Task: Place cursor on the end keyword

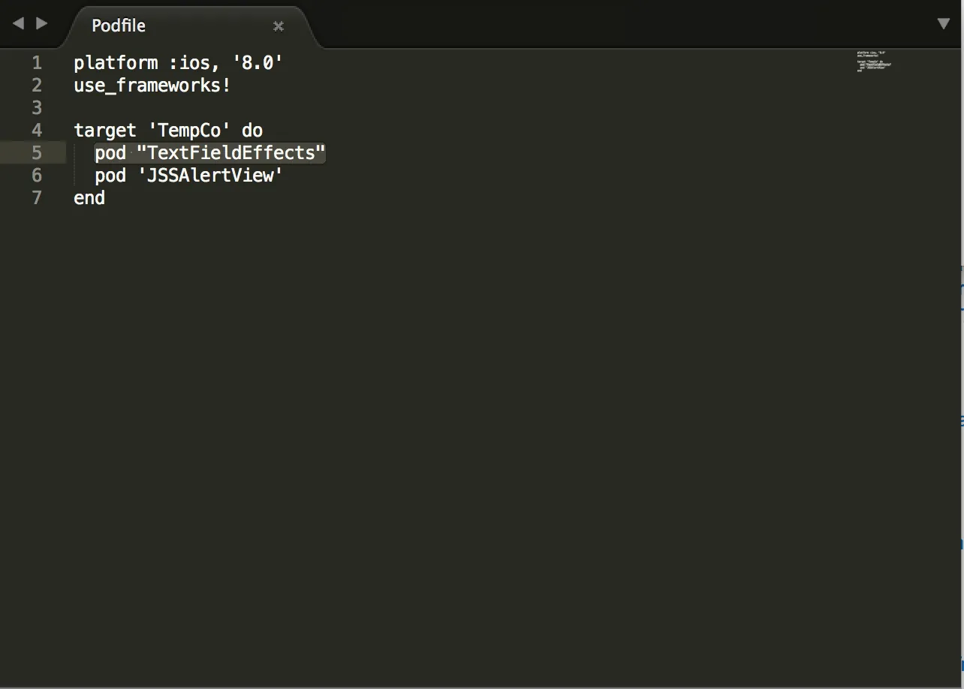Action: [89, 198]
